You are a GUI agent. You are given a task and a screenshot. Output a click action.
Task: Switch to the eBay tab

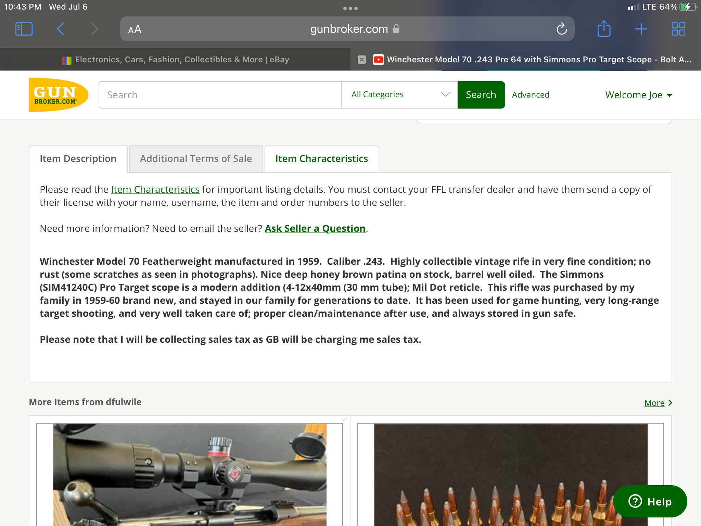tap(175, 60)
